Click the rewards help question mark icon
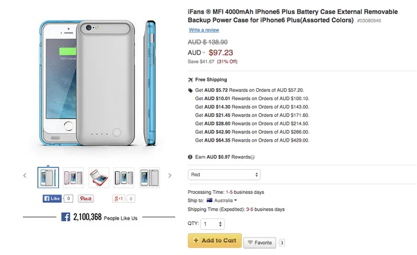The width and height of the screenshot is (417, 255). [253, 157]
